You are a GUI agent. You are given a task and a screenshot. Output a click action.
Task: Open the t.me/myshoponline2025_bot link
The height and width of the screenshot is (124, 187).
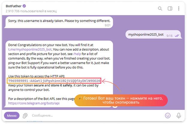[30, 49]
